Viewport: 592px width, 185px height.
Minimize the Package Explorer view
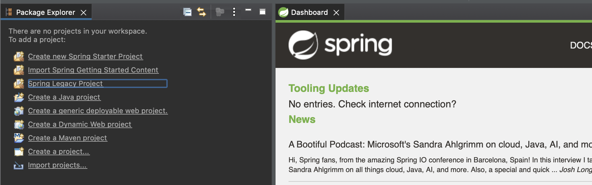click(x=248, y=10)
